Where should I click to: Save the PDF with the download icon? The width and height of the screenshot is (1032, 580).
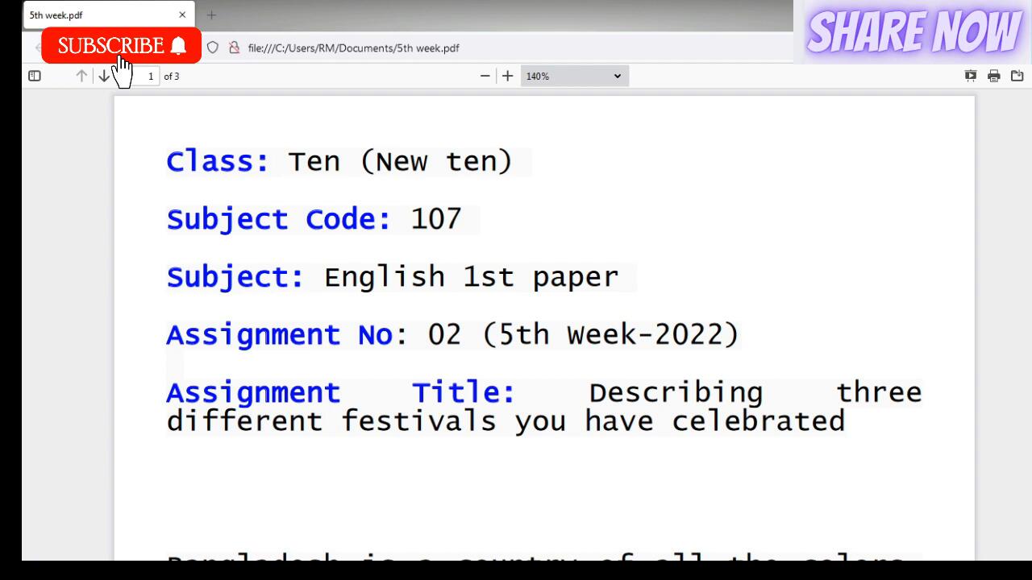1017,76
